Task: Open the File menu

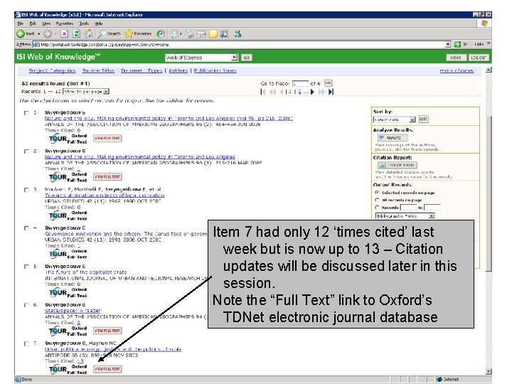Action: (x=20, y=23)
